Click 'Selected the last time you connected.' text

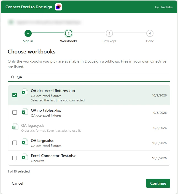(x=58, y=100)
